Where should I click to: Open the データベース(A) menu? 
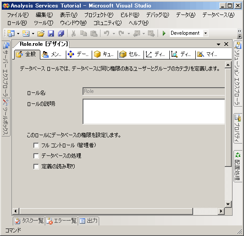point(218,15)
